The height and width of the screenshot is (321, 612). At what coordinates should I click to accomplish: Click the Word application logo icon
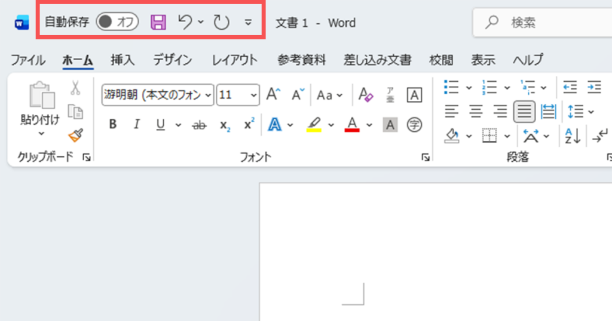22,23
